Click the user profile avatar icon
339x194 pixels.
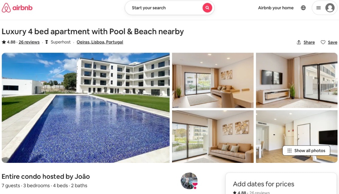[x=330, y=8]
